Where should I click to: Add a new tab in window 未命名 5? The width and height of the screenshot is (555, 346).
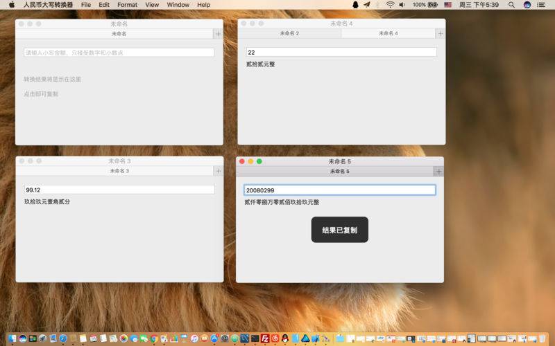[x=438, y=172]
